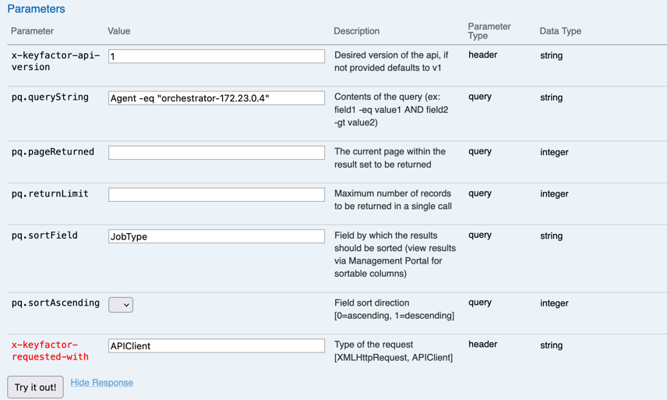Click the x-keyfactor-requested-with field showing APIClient
Viewport: 667px width, 400px height.
click(217, 345)
